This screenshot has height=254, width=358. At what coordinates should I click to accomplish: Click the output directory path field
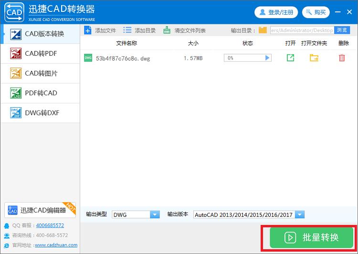tap(302, 30)
